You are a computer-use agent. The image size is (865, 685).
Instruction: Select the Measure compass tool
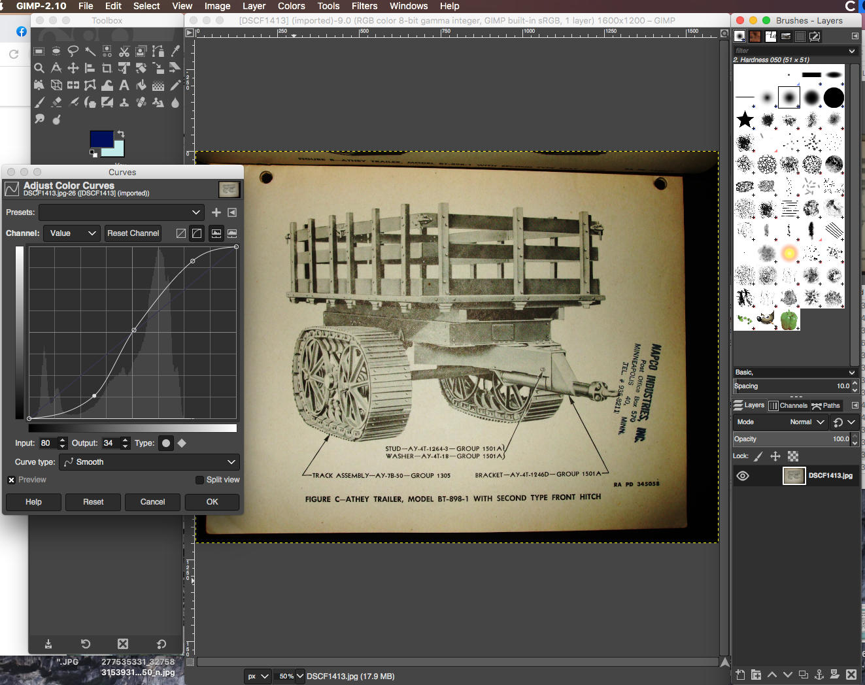coord(56,68)
